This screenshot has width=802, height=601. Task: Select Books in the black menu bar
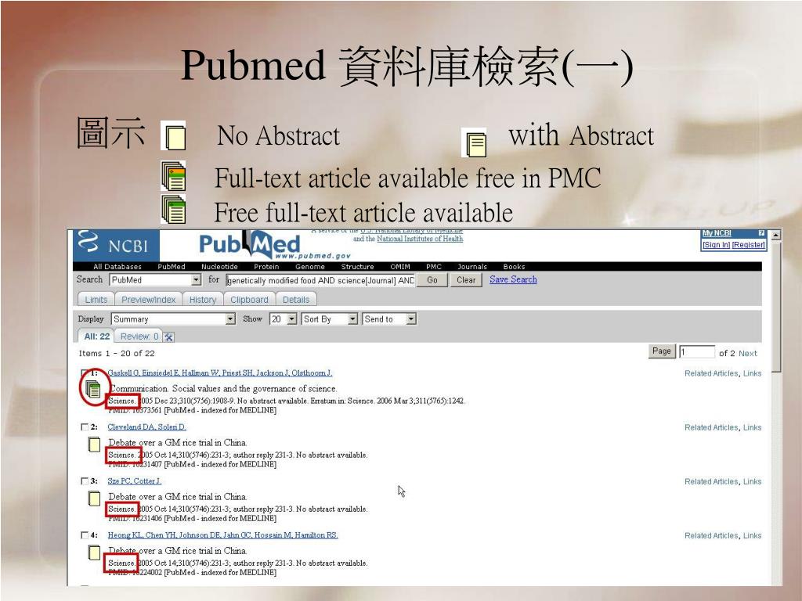[x=514, y=267]
